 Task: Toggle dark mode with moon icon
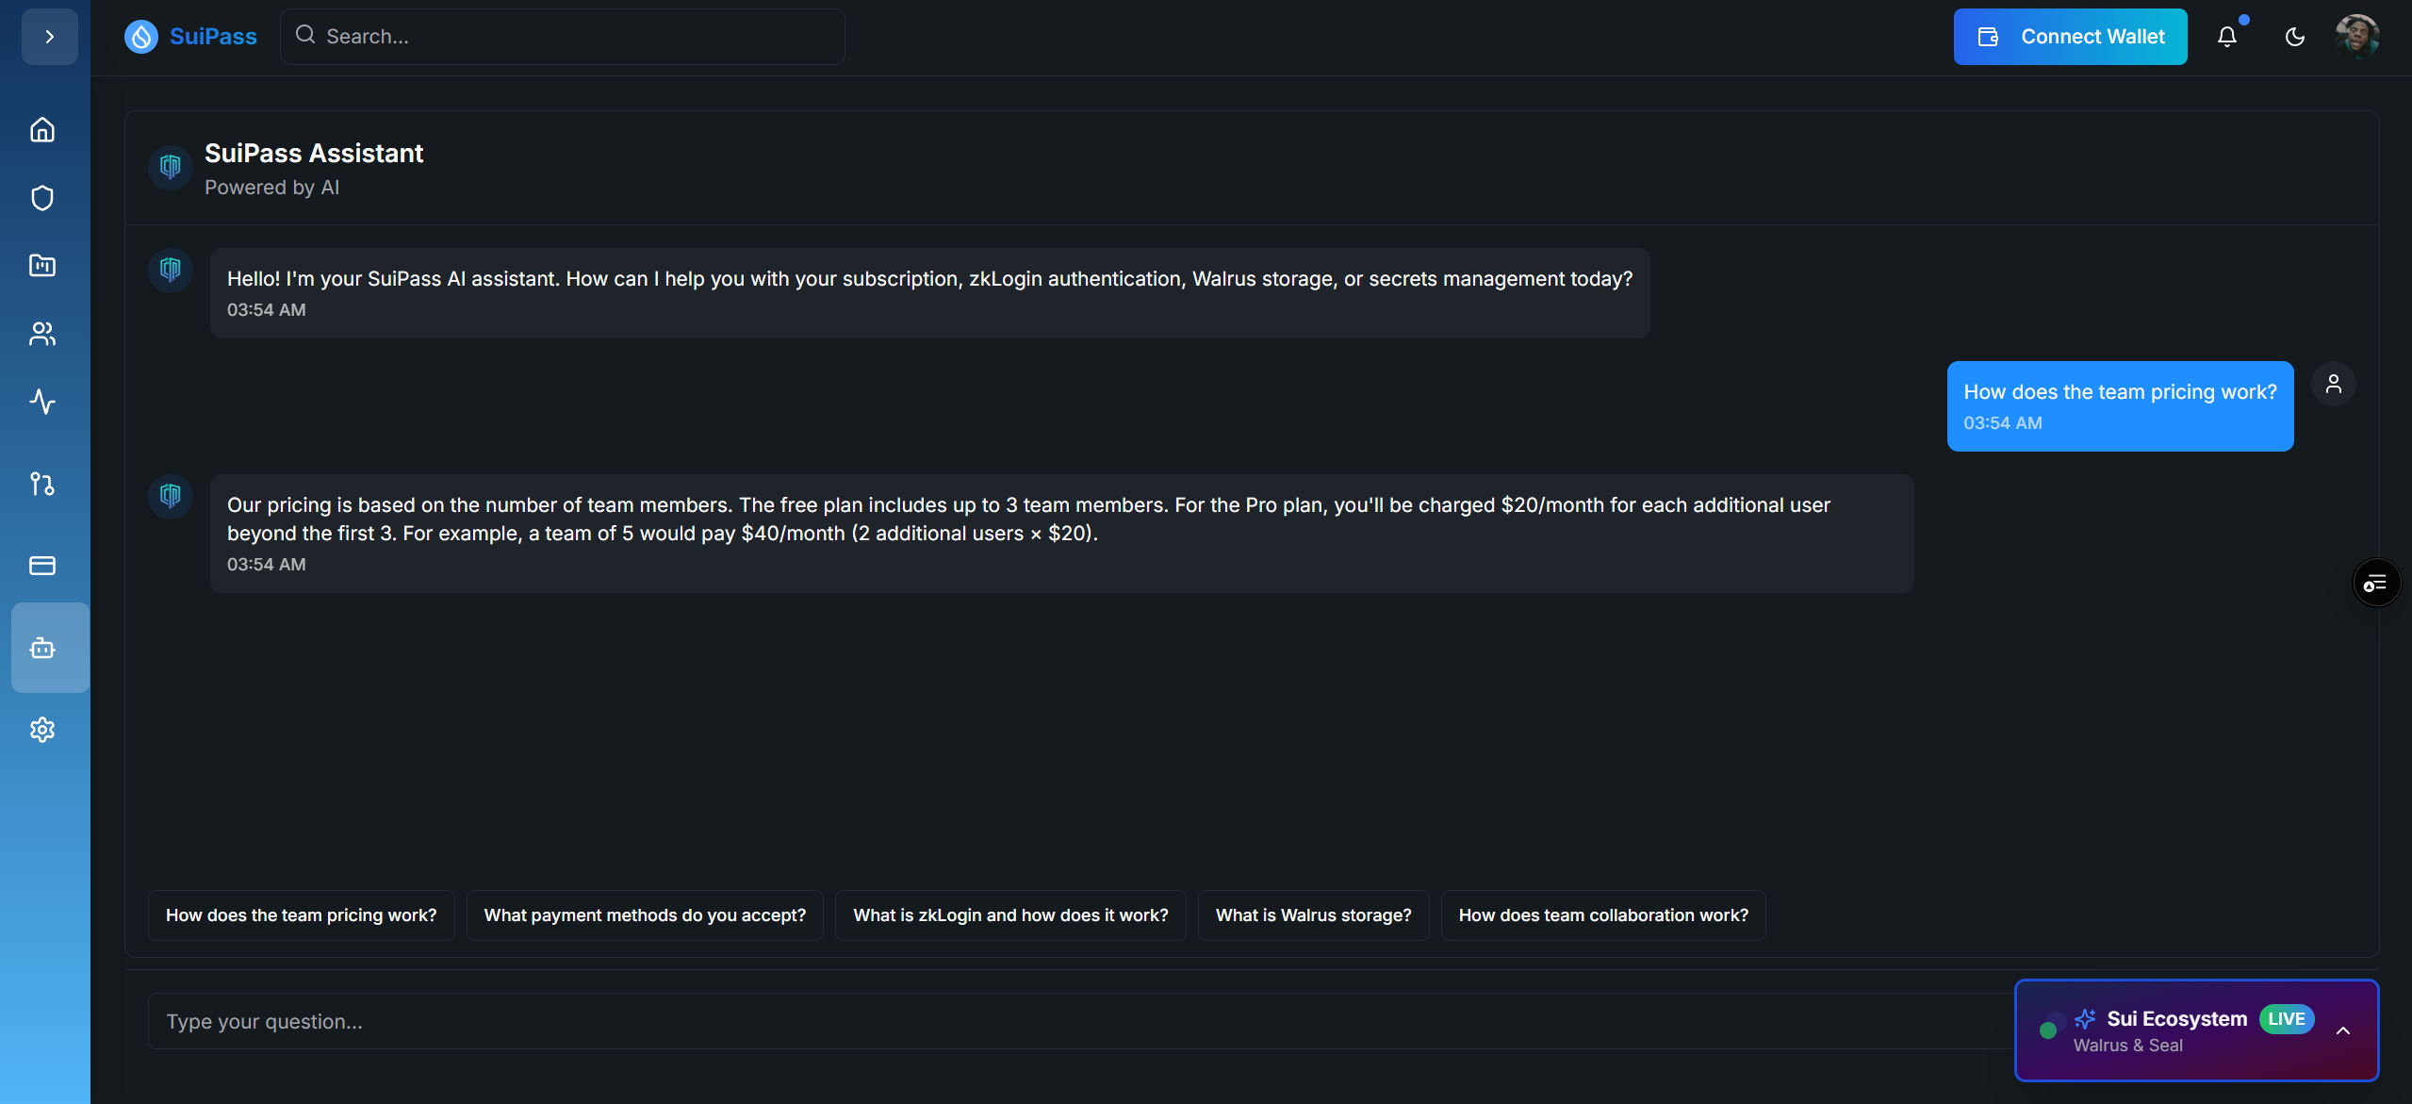(x=2294, y=37)
